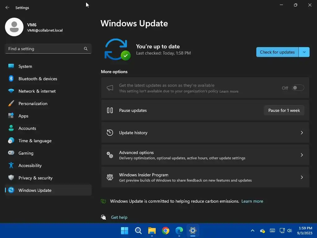Open Advanced options row

click(205, 155)
